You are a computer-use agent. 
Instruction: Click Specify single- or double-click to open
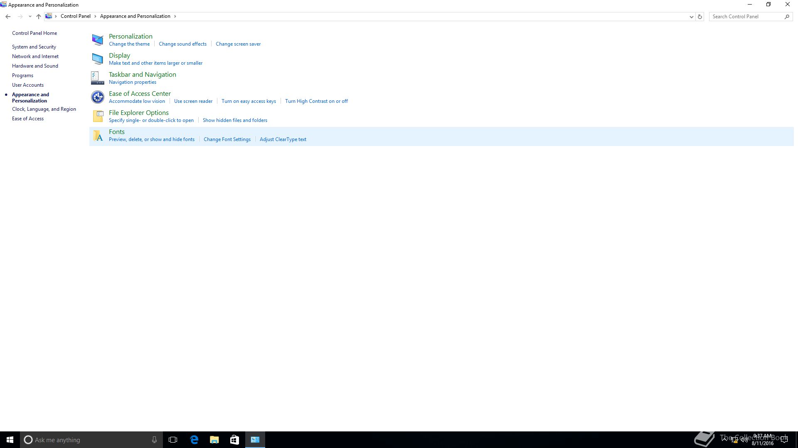(151, 120)
